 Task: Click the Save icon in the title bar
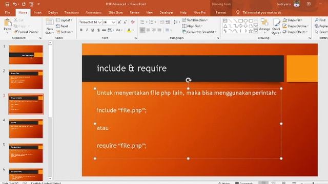click(x=7, y=4)
